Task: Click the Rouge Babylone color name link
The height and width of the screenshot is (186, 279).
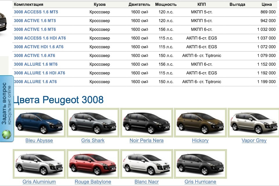Action: [93, 182]
